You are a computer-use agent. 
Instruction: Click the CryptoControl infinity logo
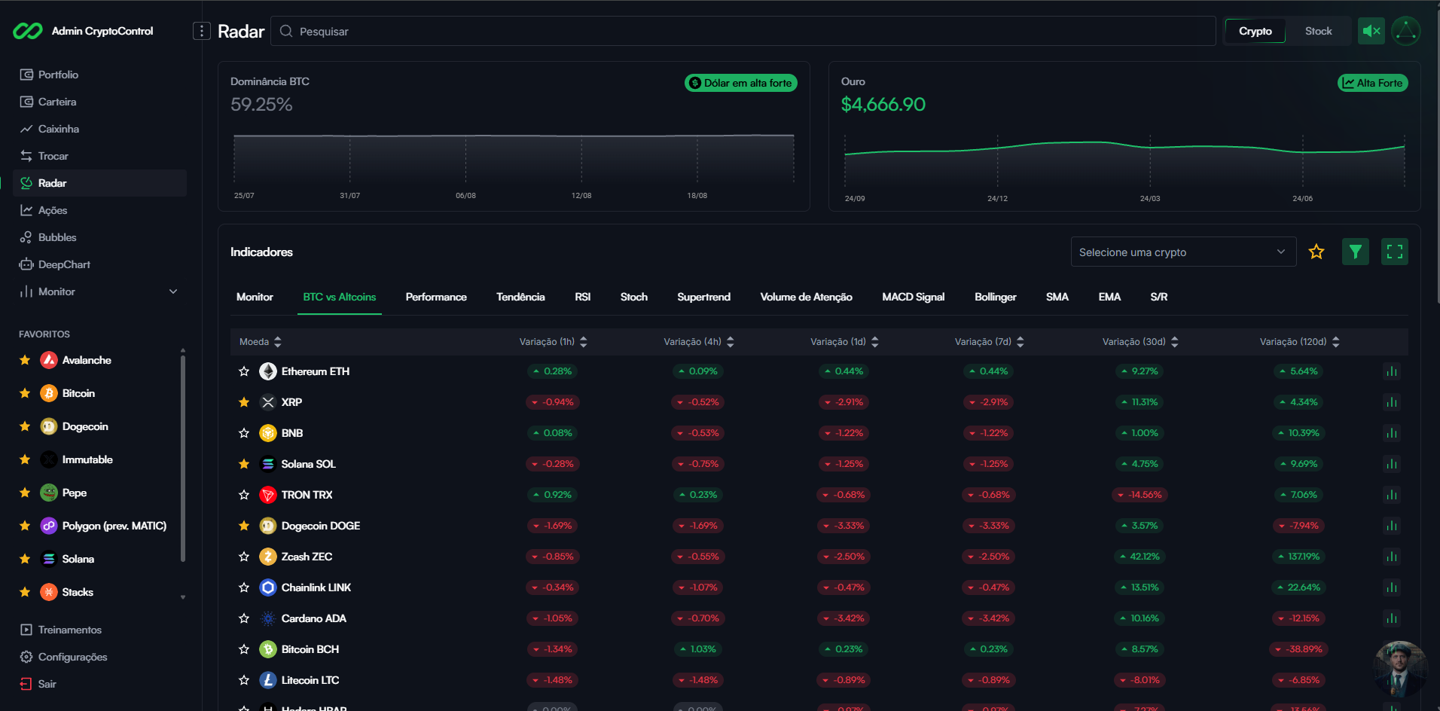(x=28, y=31)
